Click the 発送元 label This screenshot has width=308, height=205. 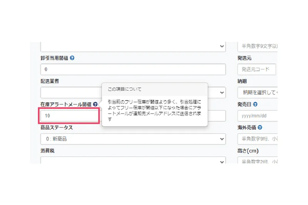click(244, 58)
